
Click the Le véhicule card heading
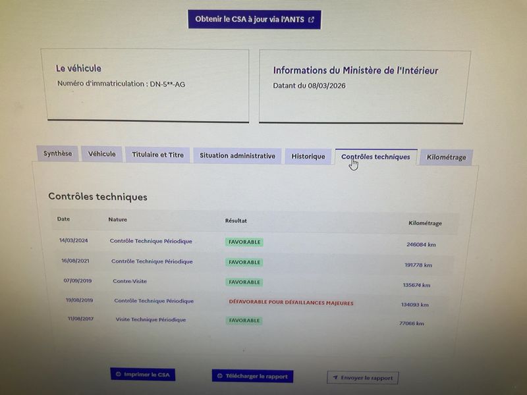[x=78, y=68]
